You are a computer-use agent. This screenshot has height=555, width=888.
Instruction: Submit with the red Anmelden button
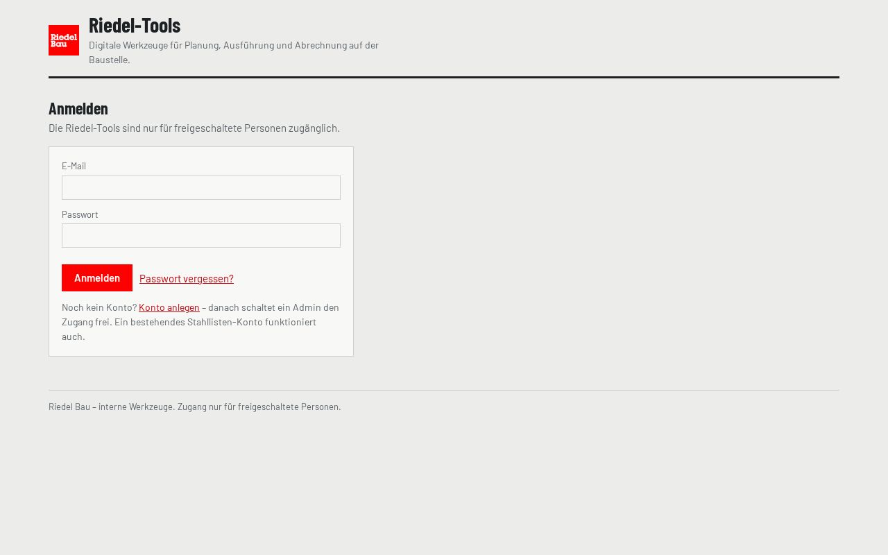pyautogui.click(x=97, y=277)
